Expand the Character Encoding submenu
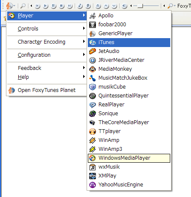Screen dimensions: 191x197 47,42
